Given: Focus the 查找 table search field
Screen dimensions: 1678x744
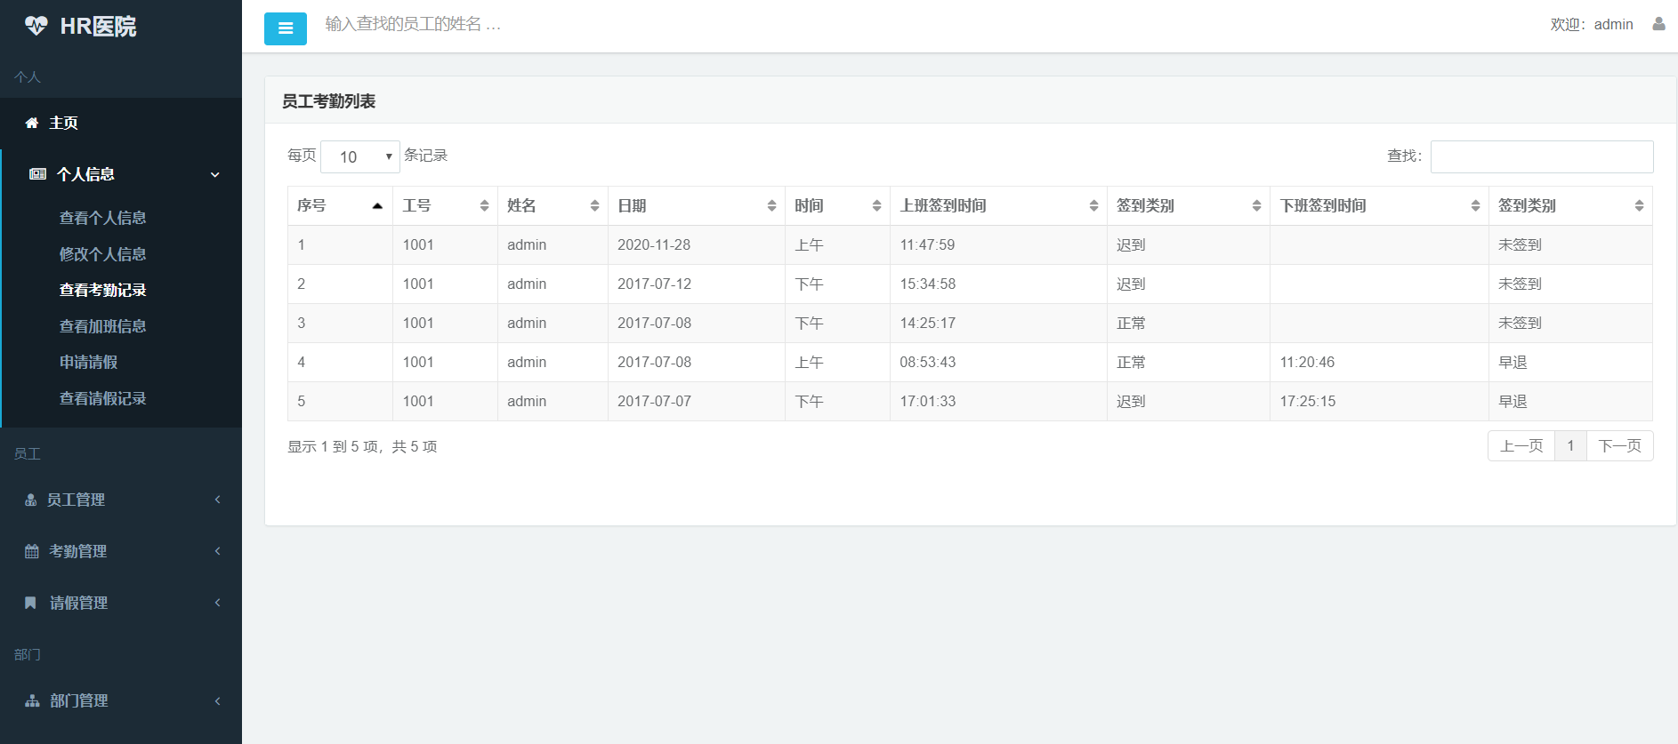Looking at the screenshot, I should (x=1542, y=156).
